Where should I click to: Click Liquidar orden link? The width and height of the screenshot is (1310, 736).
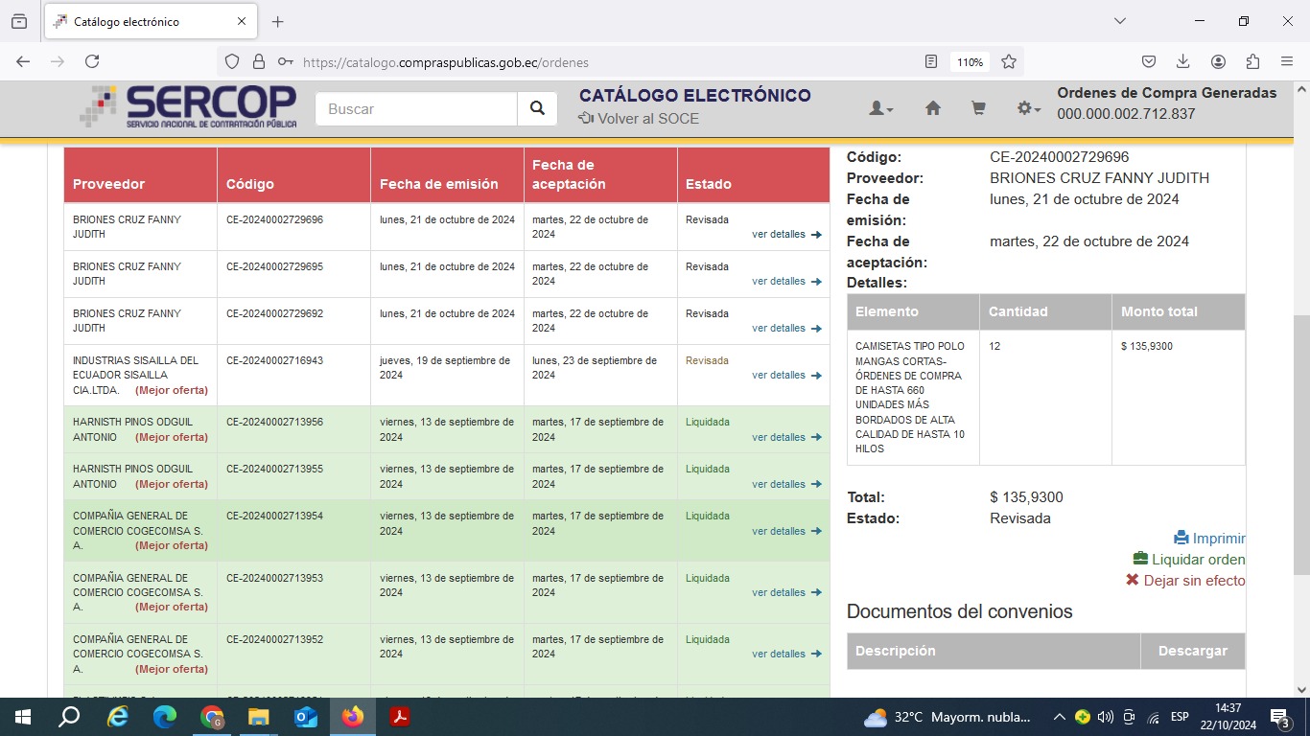pos(1189,560)
